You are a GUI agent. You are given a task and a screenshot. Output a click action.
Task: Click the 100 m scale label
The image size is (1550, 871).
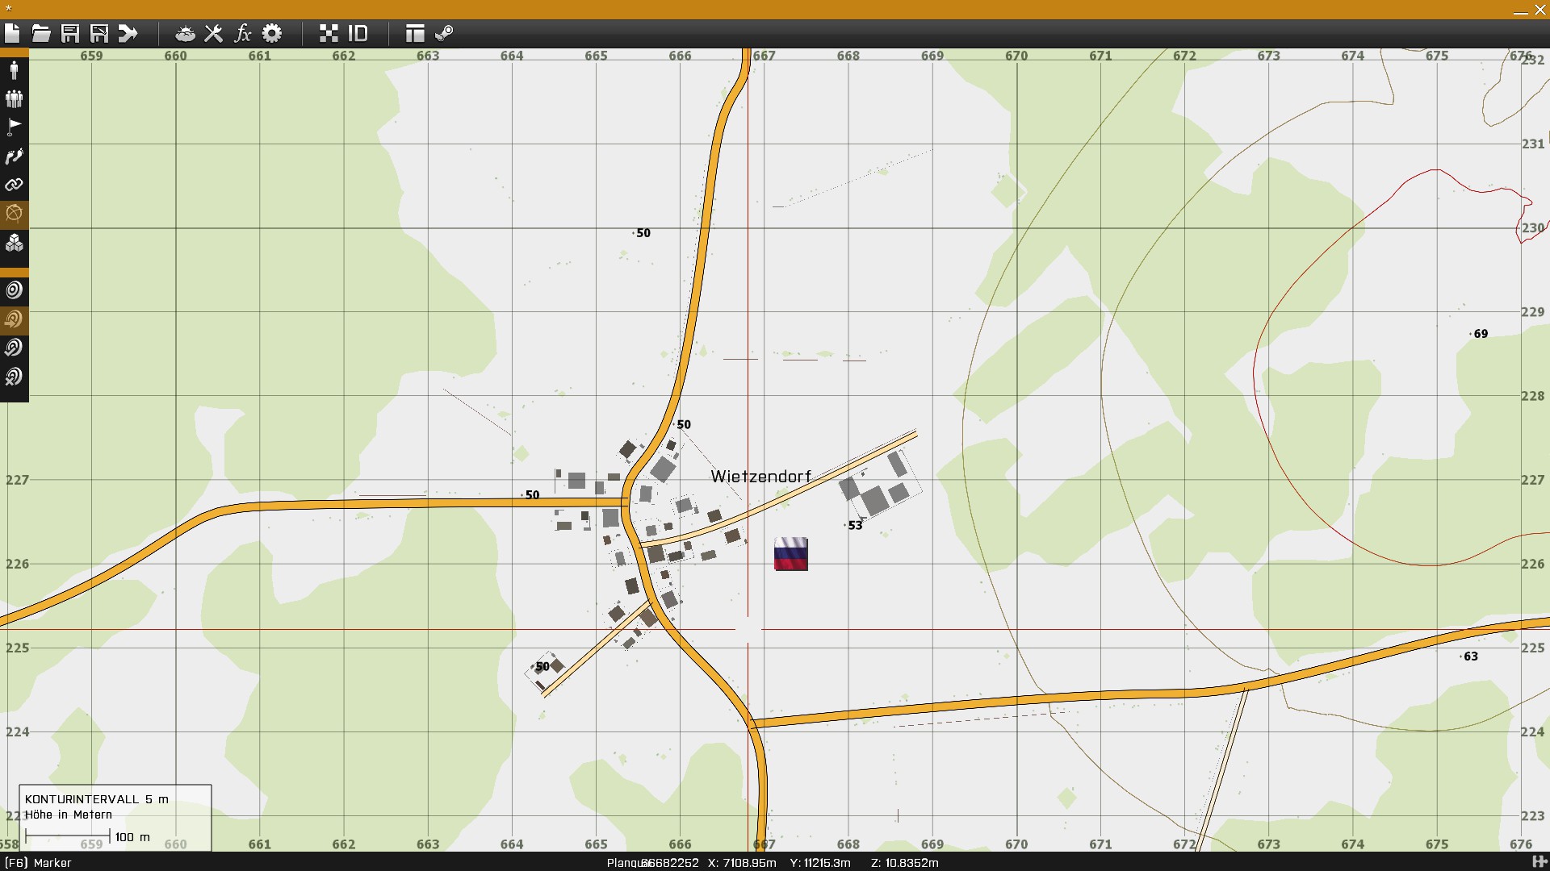click(132, 837)
